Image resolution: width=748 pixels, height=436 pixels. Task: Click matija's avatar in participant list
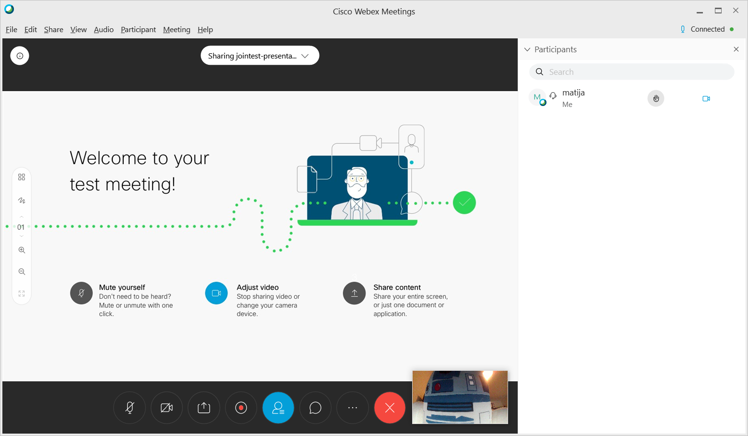[x=537, y=97]
